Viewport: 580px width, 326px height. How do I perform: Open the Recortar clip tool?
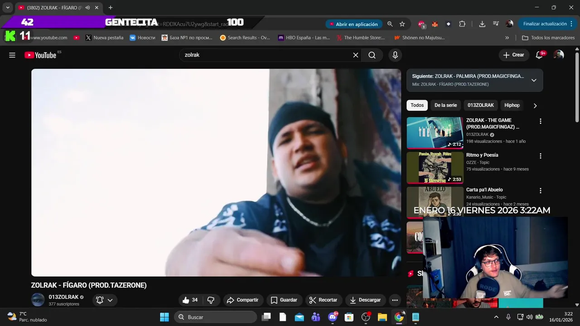point(324,300)
